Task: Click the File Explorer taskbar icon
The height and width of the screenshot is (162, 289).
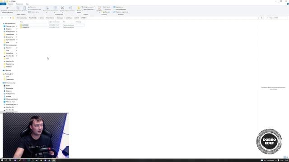Action: (x=53, y=160)
